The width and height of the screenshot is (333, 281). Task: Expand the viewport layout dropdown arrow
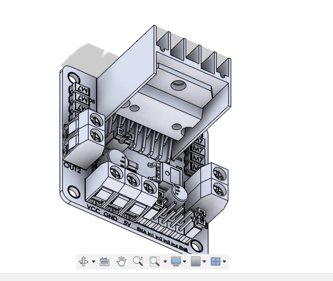click(x=224, y=261)
